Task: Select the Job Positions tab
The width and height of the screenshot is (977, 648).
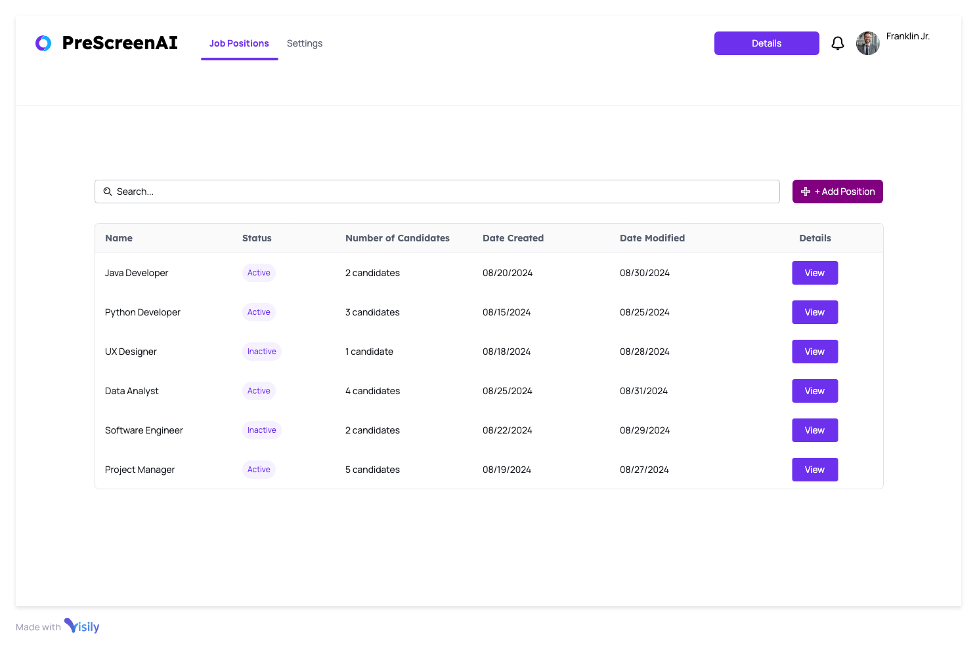Action: click(239, 43)
